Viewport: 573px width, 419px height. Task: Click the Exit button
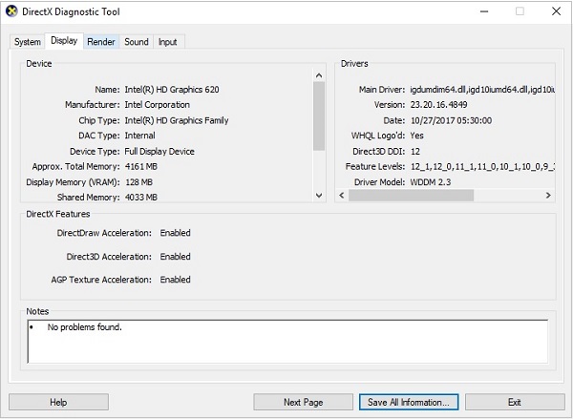pyautogui.click(x=515, y=402)
